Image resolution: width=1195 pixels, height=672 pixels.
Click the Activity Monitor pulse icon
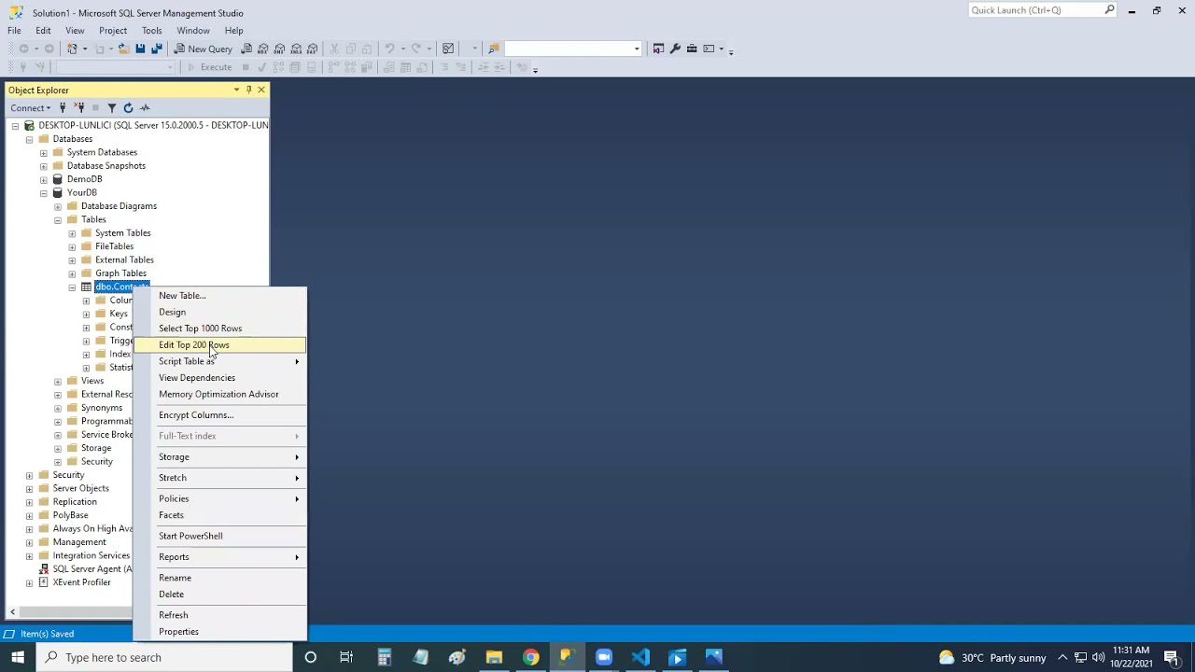tap(145, 107)
